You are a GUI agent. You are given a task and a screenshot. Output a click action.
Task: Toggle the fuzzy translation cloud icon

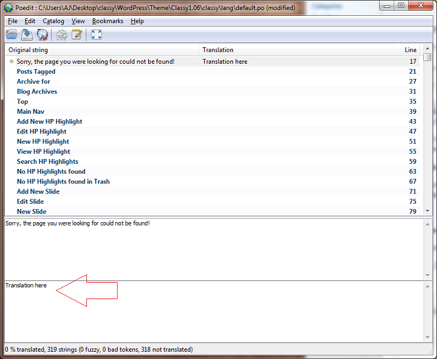[62, 35]
